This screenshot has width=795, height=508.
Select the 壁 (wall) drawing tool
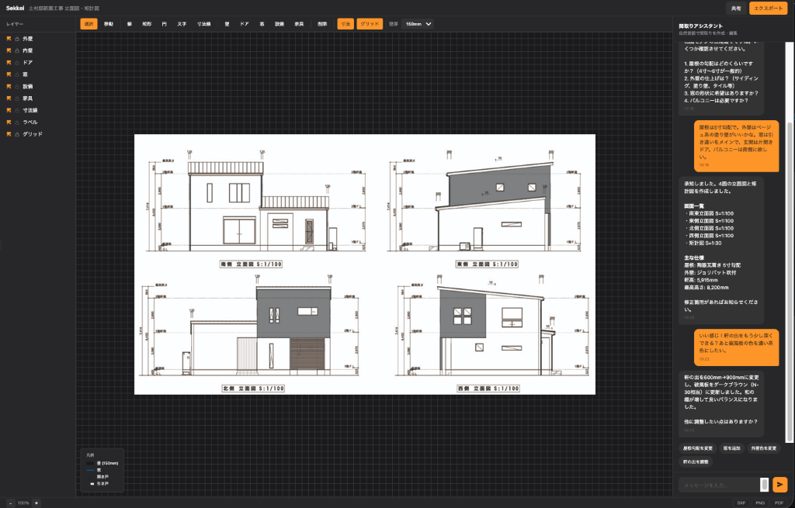pos(225,24)
